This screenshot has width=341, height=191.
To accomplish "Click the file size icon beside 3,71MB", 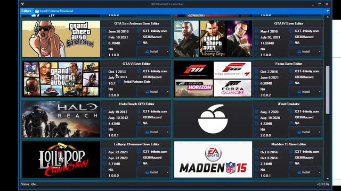I will point(105,164).
